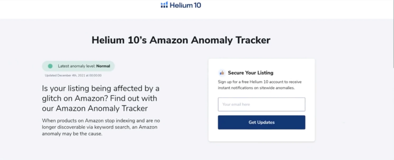Click inside the 'Your email here' field
This screenshot has width=394, height=160.
click(x=262, y=105)
